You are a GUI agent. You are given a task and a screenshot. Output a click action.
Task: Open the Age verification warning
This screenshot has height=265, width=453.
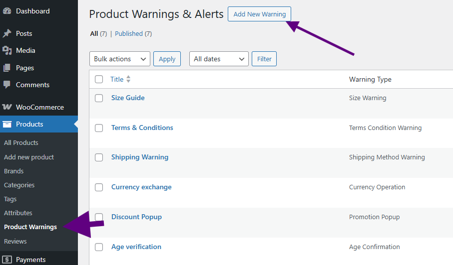(136, 247)
